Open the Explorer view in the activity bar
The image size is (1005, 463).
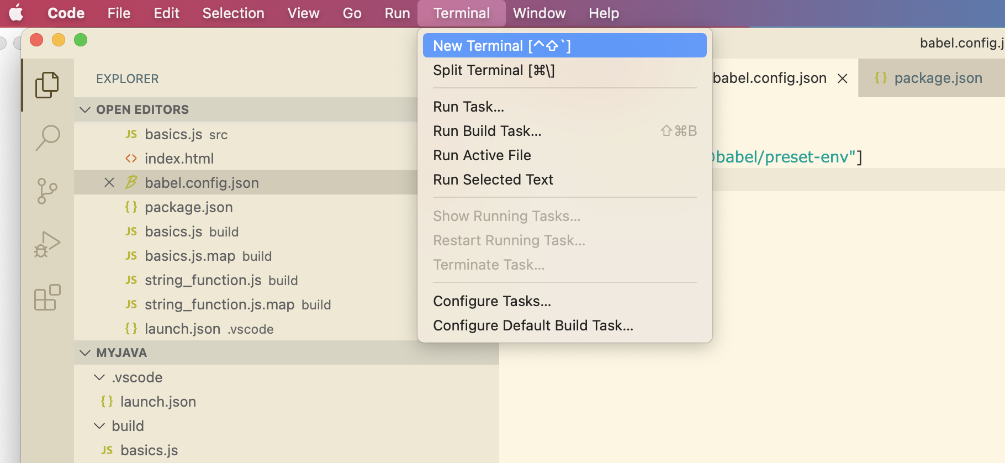[x=47, y=85]
